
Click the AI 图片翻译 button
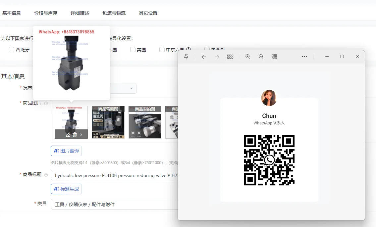coord(66,151)
